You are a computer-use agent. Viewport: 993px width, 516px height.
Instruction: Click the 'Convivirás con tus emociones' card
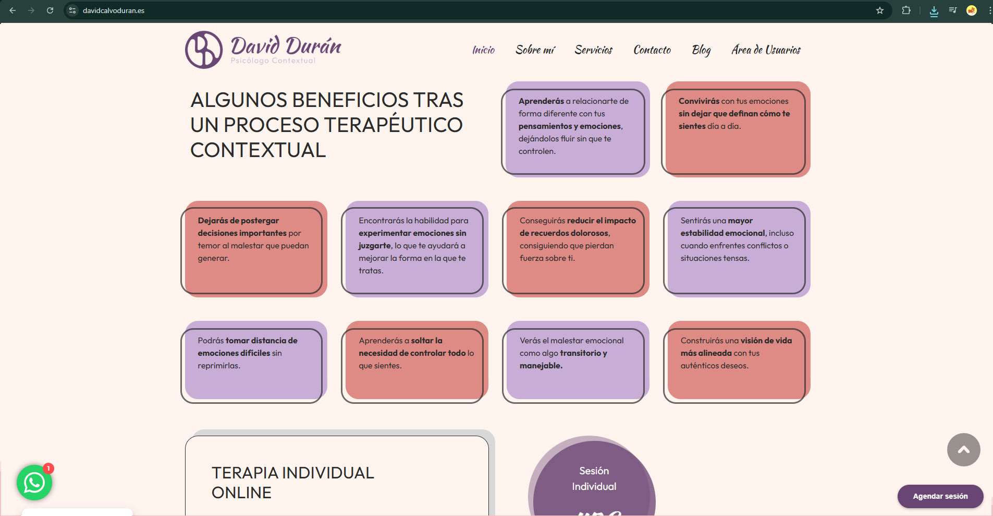(x=735, y=129)
